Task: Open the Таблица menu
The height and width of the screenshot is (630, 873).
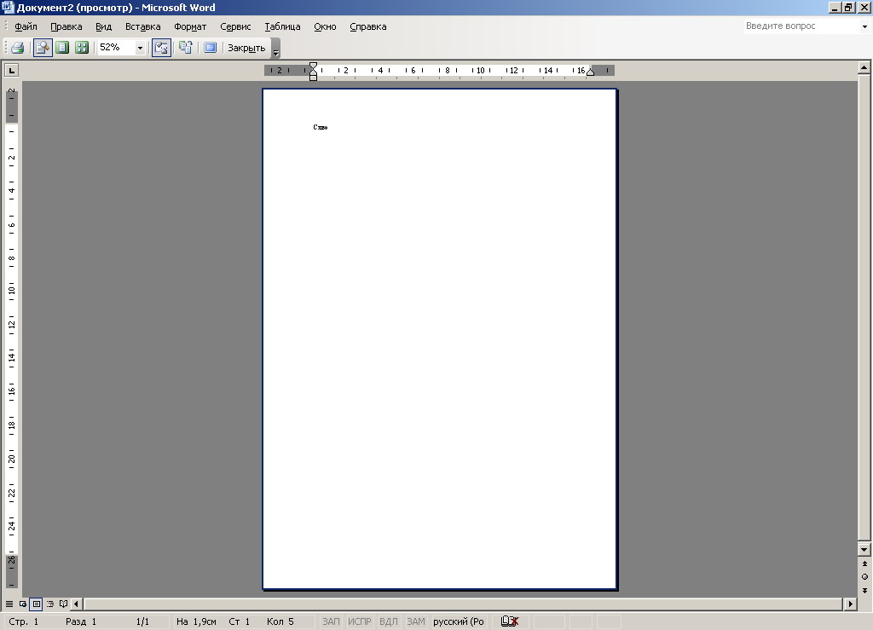Action: click(x=282, y=26)
